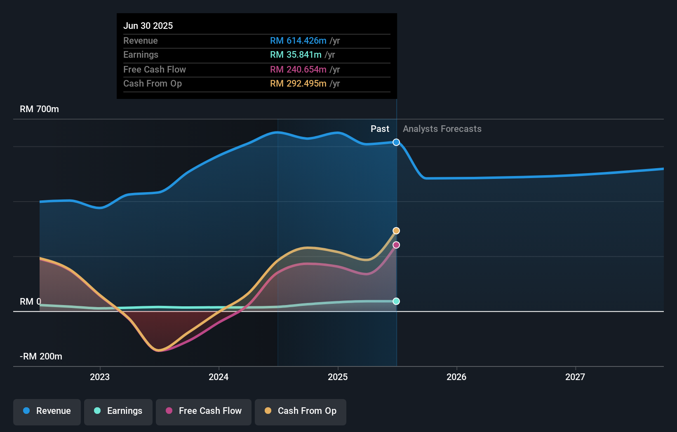677x432 pixels.
Task: Click the blue dot in the Revenue legend
Action: click(26, 411)
